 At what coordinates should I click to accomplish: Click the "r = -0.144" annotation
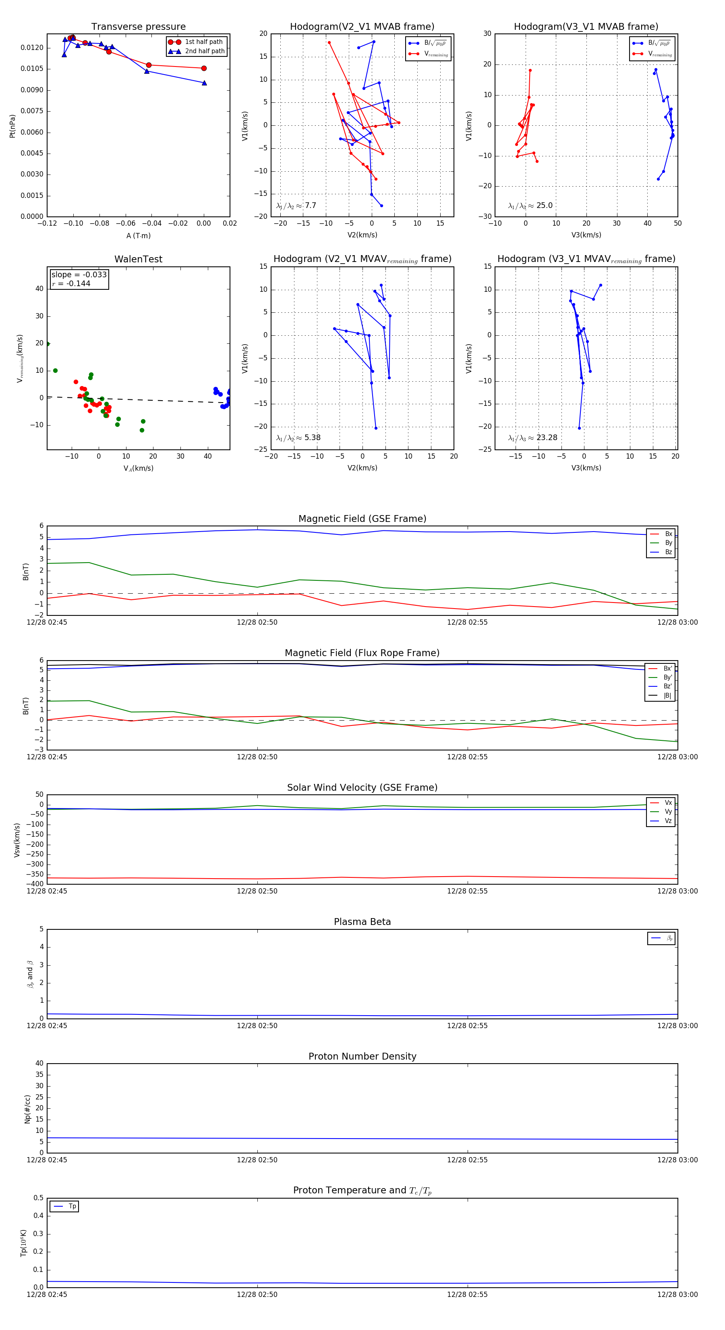tap(71, 283)
